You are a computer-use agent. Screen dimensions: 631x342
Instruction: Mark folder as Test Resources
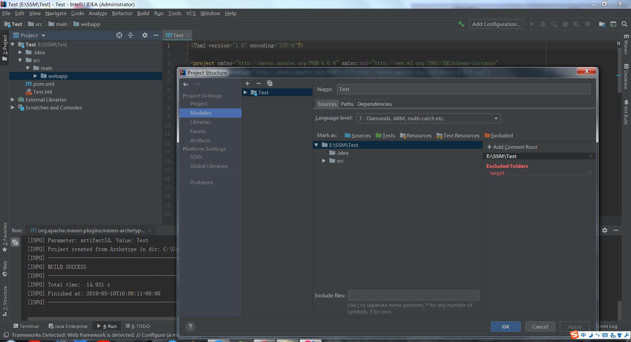[x=458, y=135]
